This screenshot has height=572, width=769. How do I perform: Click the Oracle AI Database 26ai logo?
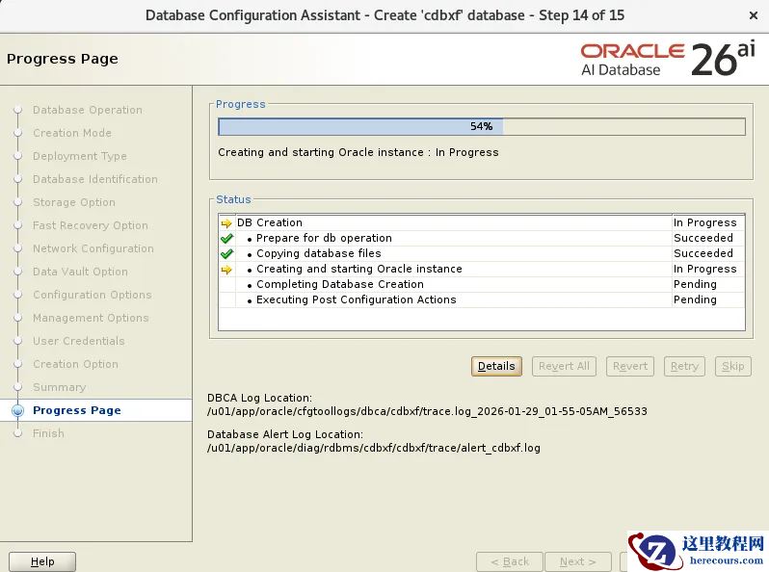click(668, 60)
